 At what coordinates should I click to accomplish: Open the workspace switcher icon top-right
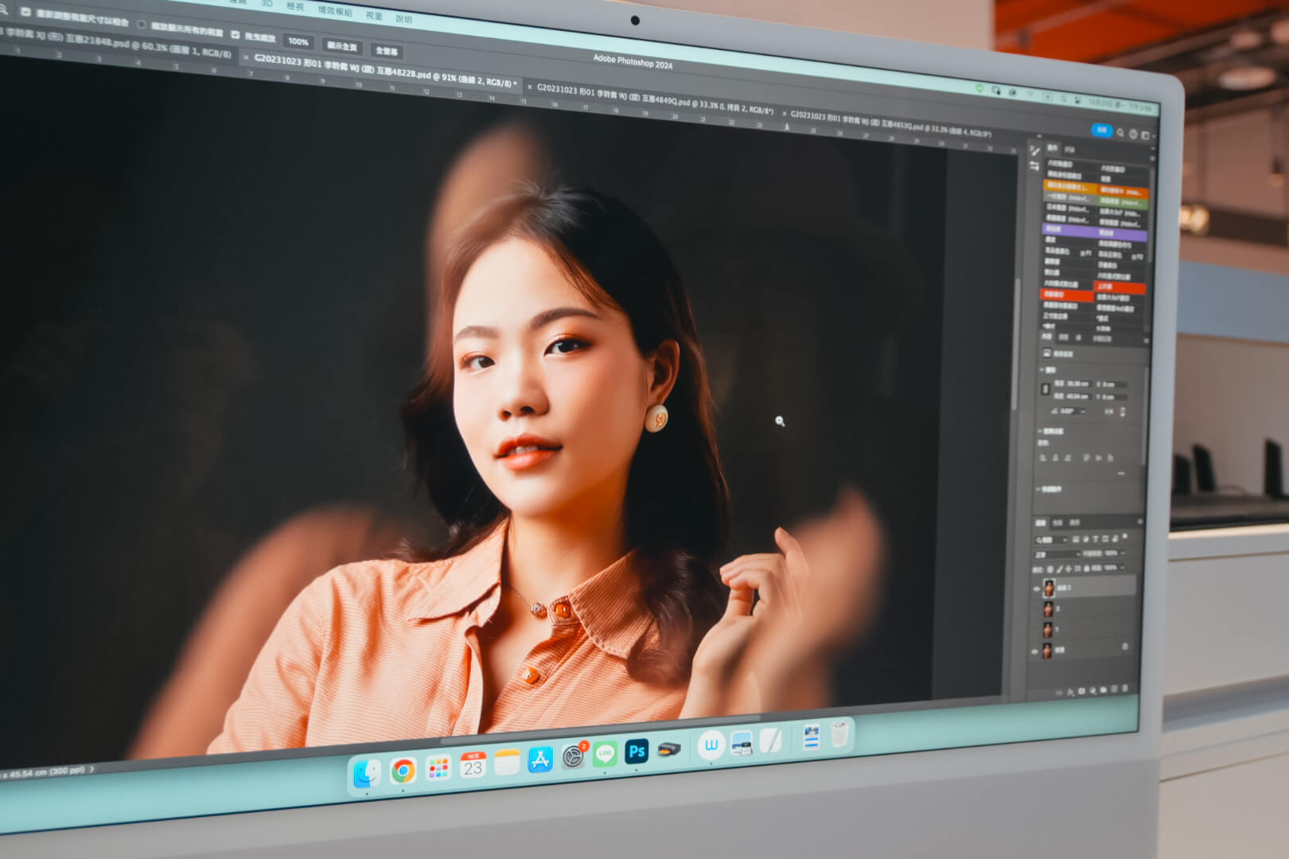[1145, 135]
